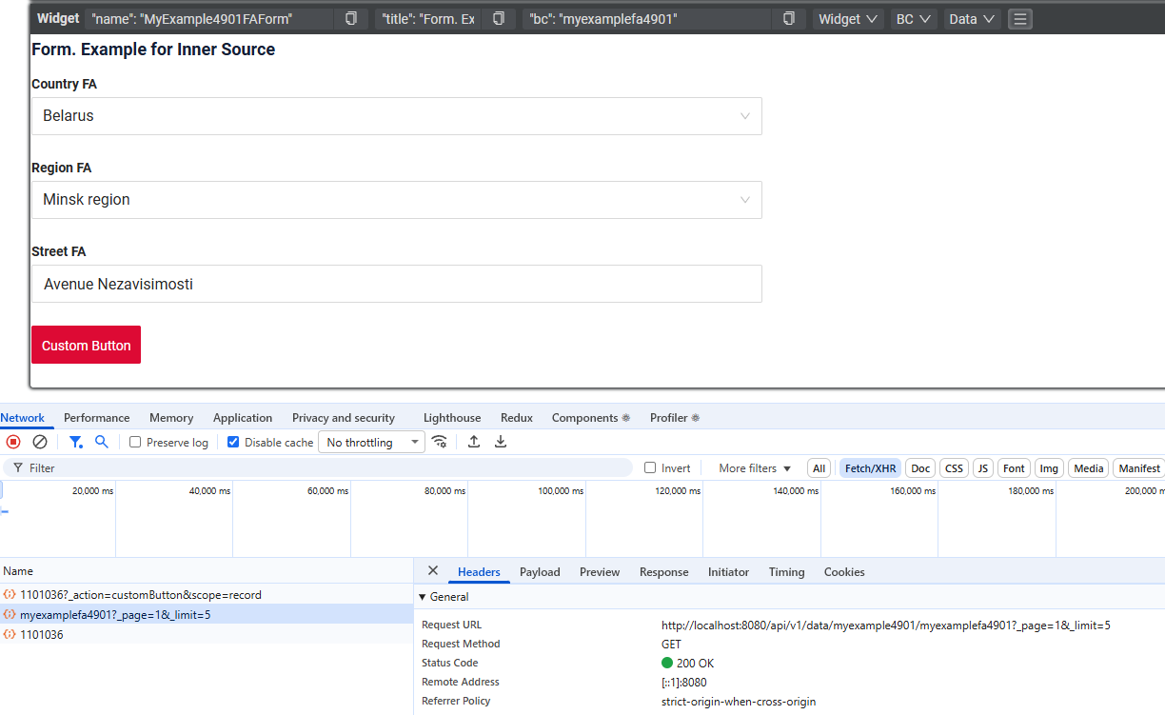Click the import HAR upload icon

point(474,442)
